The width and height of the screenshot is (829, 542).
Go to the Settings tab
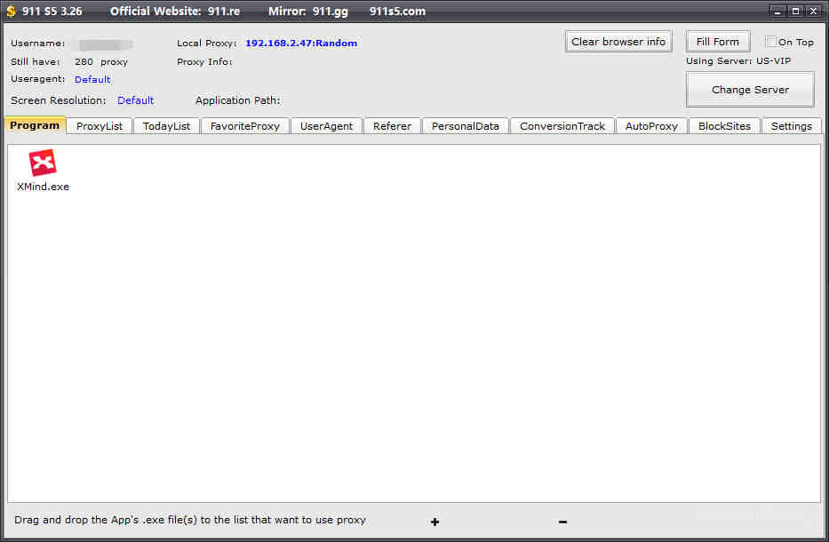[791, 126]
